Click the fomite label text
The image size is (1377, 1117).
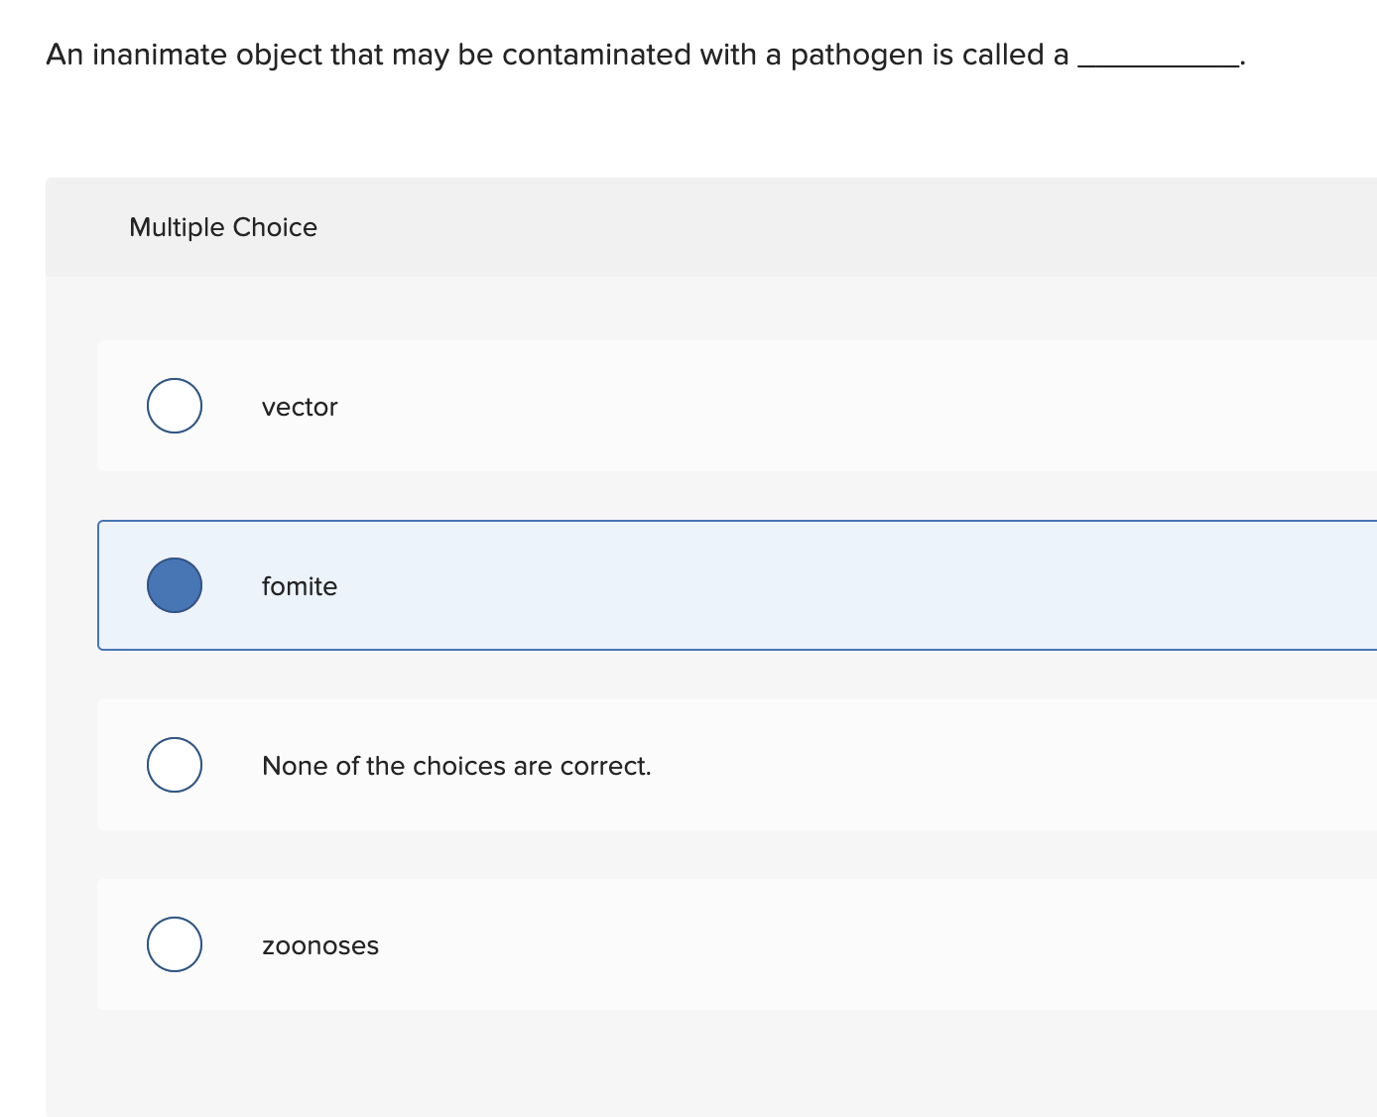pyautogui.click(x=300, y=585)
